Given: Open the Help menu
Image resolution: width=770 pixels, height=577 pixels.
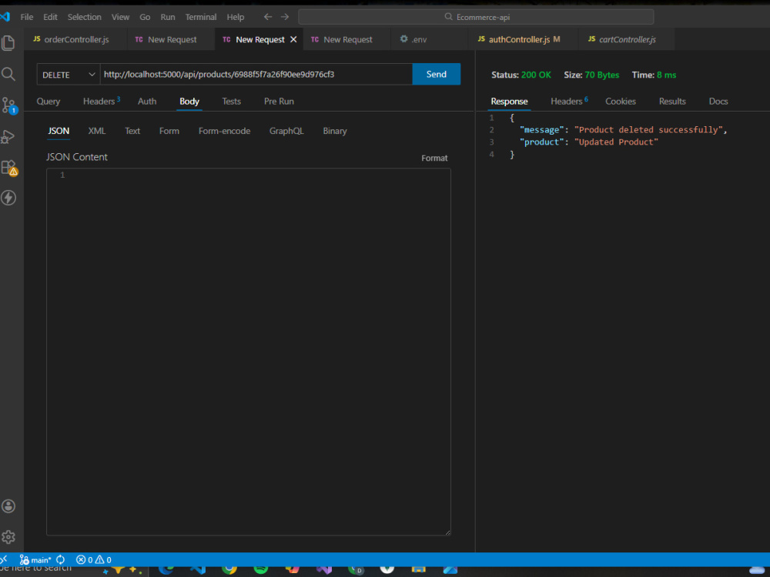Looking at the screenshot, I should [x=235, y=17].
